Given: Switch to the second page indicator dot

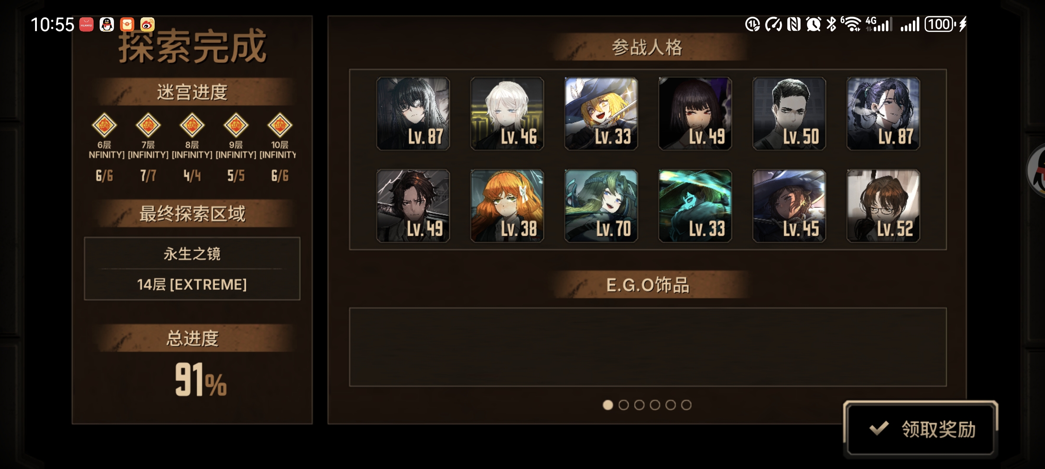Looking at the screenshot, I should pos(623,405).
